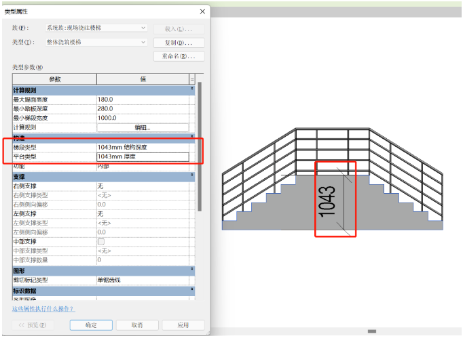Image resolution: width=463 pixels, height=338 pixels.
Task: Select the 右侧支撑 value 无
Action: click(143, 186)
